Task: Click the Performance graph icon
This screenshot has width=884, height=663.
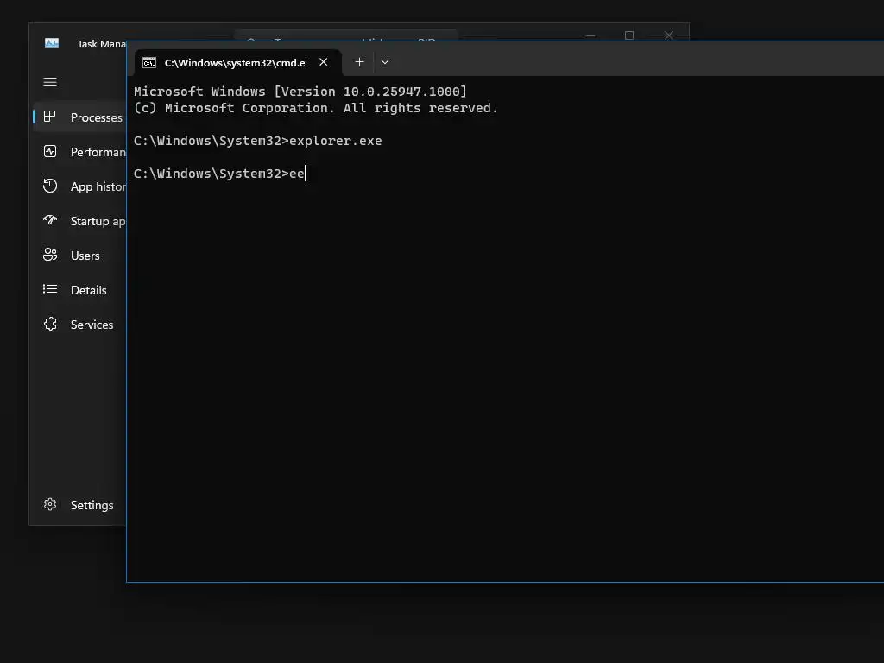Action: point(49,151)
